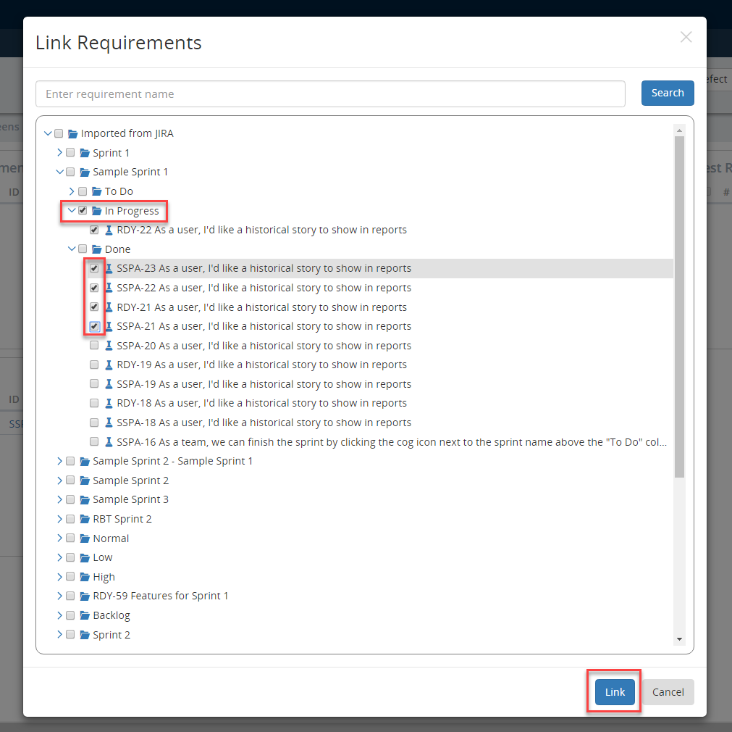The width and height of the screenshot is (732, 732).
Task: Focus the requirement name search field
Action: (x=330, y=93)
